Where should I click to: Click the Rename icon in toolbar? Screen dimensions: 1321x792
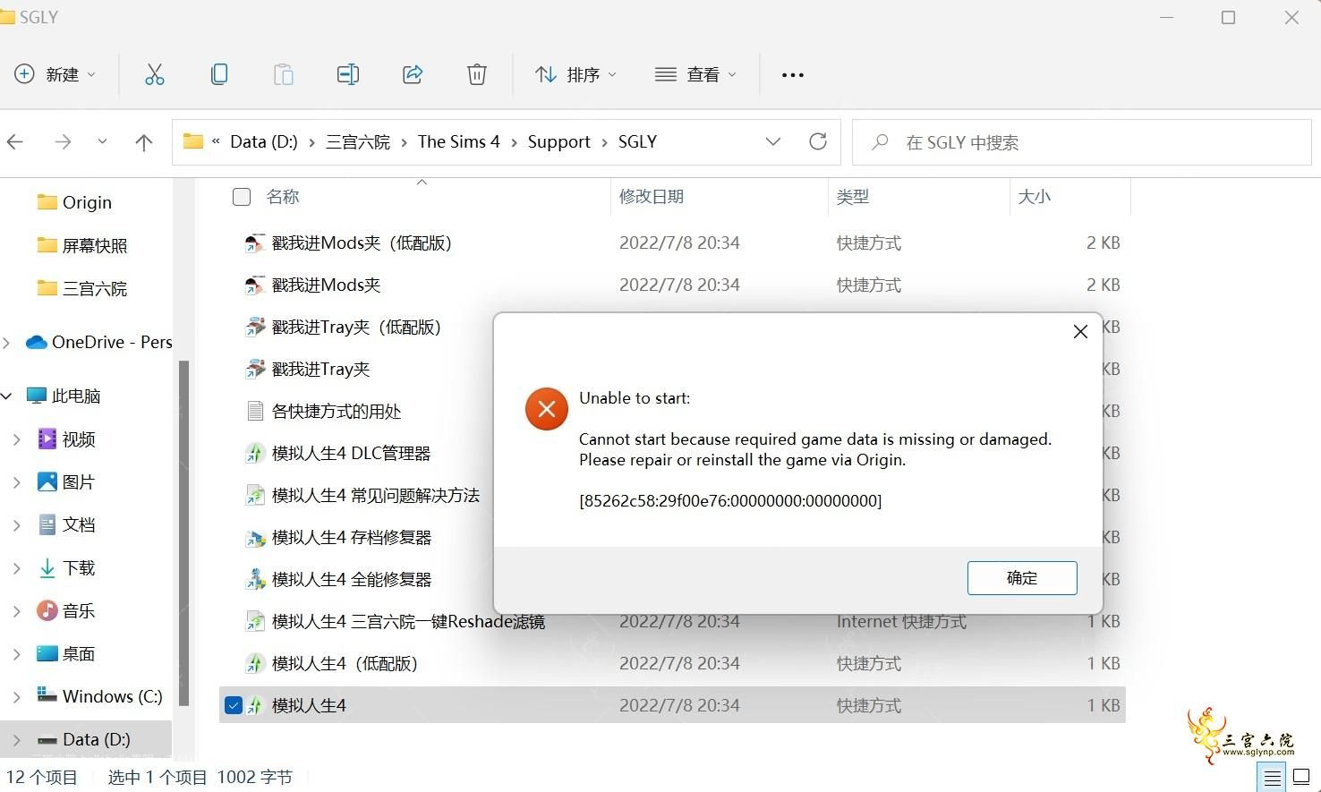pos(348,74)
